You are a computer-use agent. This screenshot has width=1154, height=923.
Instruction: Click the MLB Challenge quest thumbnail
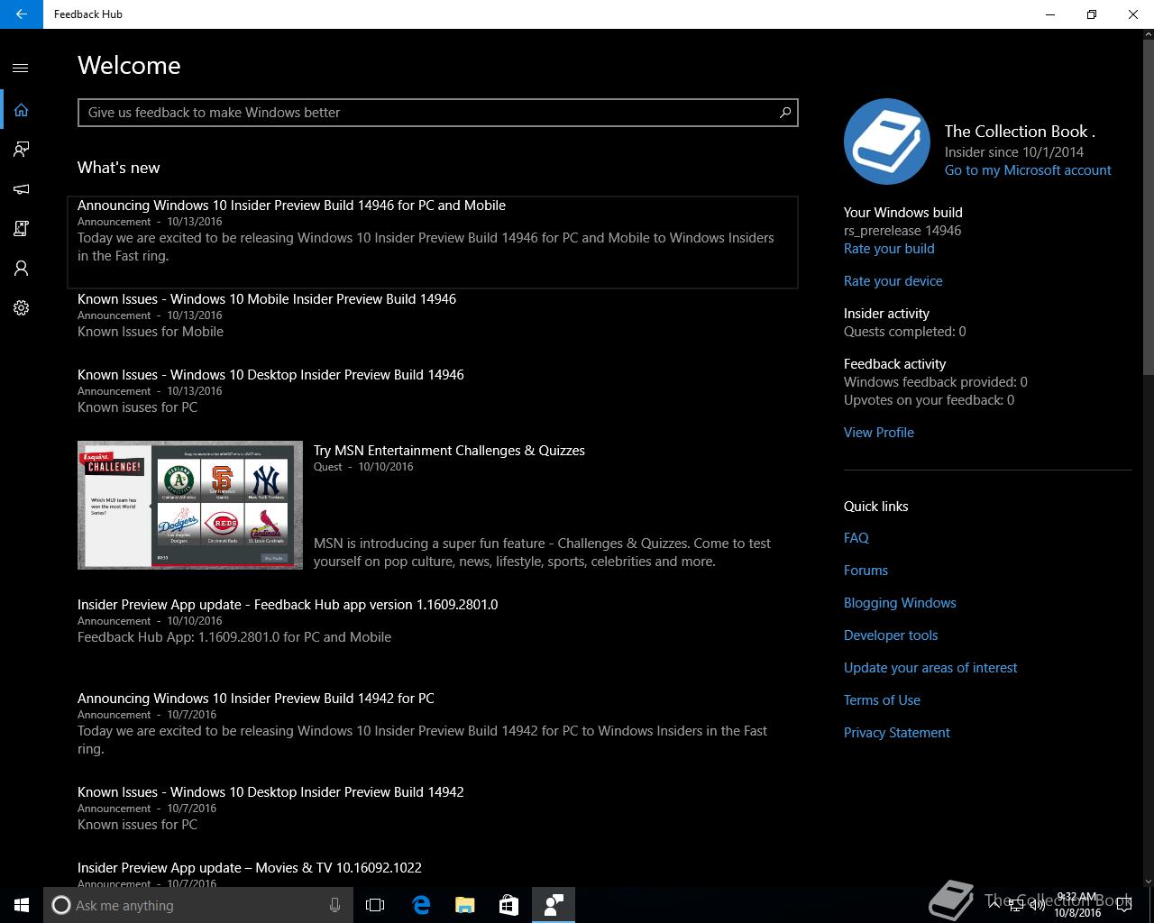190,505
